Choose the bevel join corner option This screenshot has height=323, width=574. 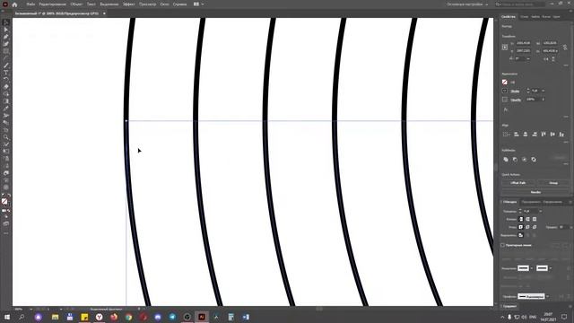point(535,227)
